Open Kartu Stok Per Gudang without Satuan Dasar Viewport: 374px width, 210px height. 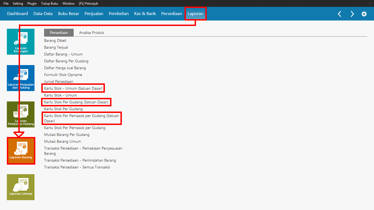click(64, 109)
